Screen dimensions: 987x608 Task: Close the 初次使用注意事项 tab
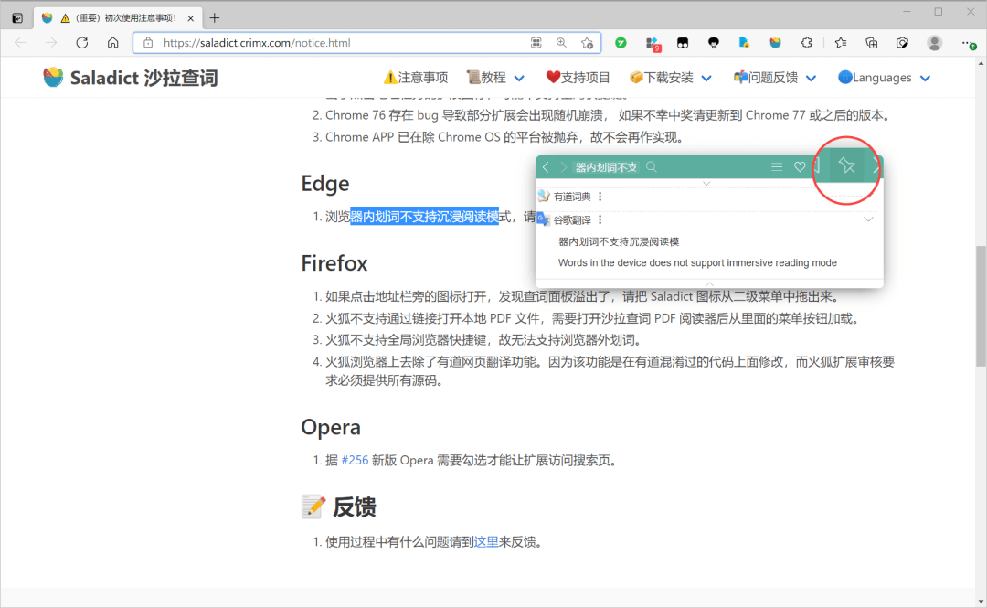pos(191,18)
